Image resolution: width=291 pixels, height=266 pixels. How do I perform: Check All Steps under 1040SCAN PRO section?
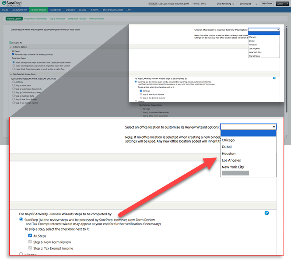[x=14, y=82]
